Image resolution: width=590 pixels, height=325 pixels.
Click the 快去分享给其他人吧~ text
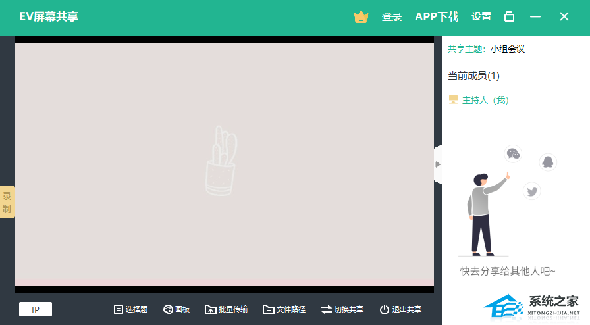point(508,271)
